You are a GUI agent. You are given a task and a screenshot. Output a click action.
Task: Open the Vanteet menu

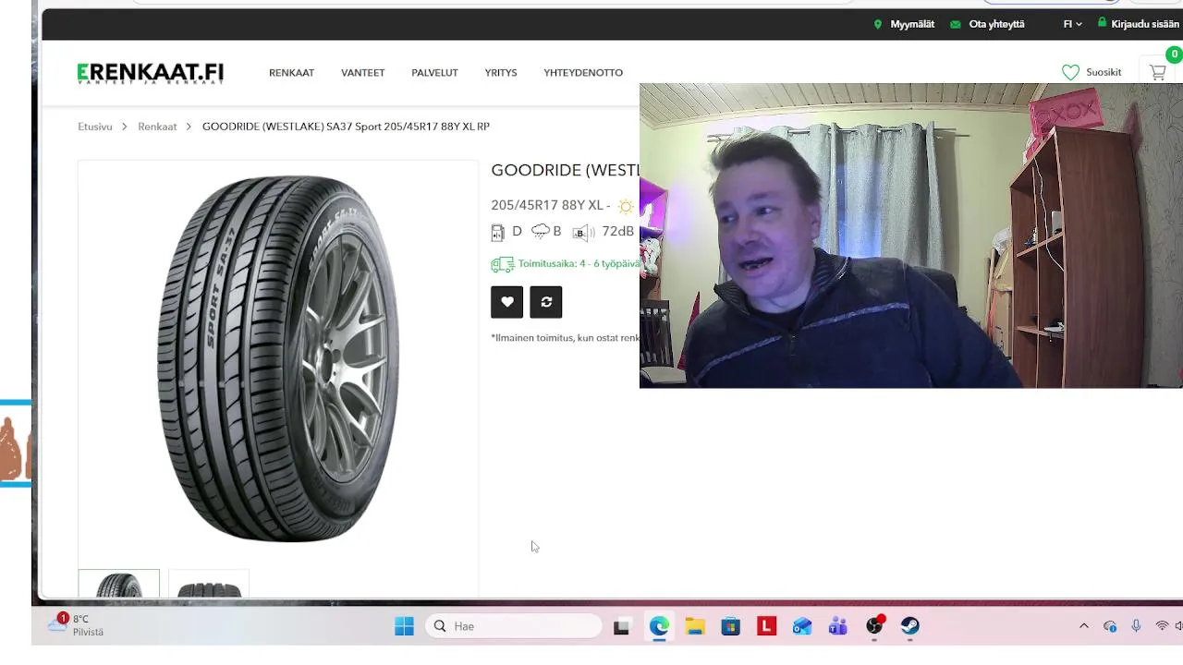click(362, 73)
